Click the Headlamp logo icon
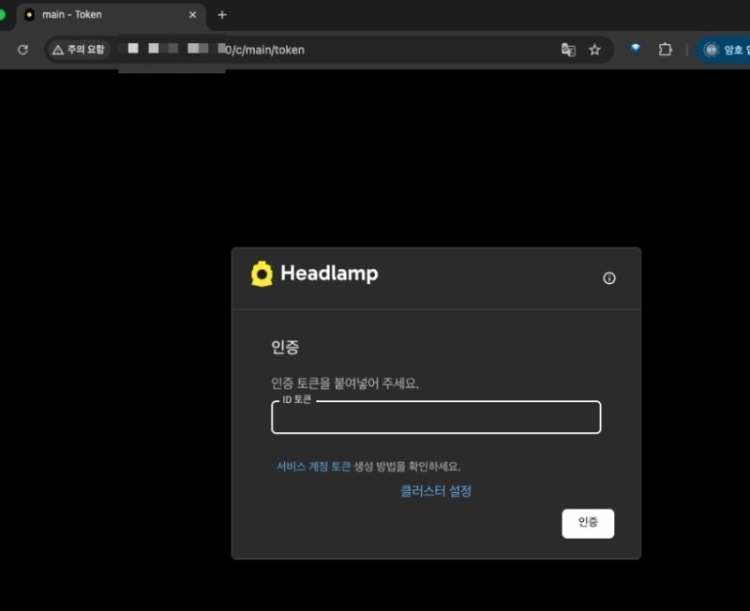Image resolution: width=750 pixels, height=611 pixels. (262, 274)
